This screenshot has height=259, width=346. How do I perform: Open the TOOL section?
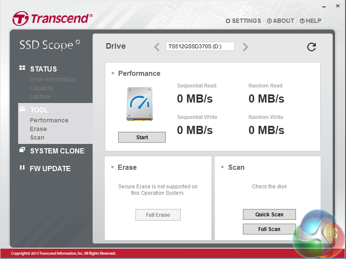pos(39,110)
